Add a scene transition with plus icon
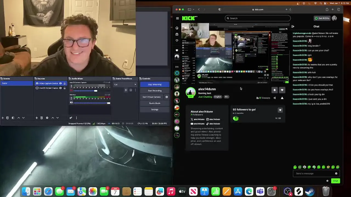The image size is (351, 197). [x=126, y=90]
